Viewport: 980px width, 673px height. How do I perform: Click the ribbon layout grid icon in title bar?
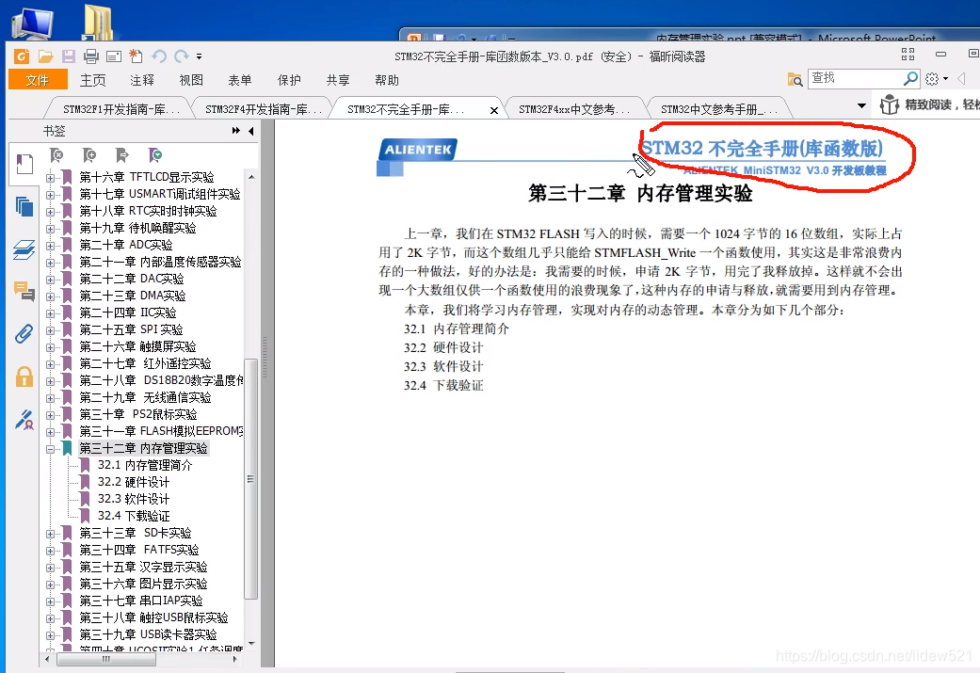[908, 55]
